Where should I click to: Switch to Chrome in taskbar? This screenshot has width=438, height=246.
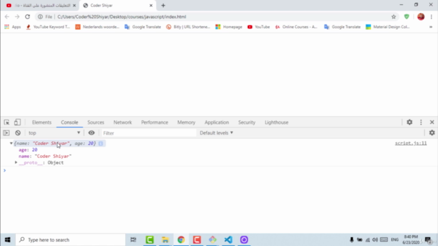tap(181, 240)
